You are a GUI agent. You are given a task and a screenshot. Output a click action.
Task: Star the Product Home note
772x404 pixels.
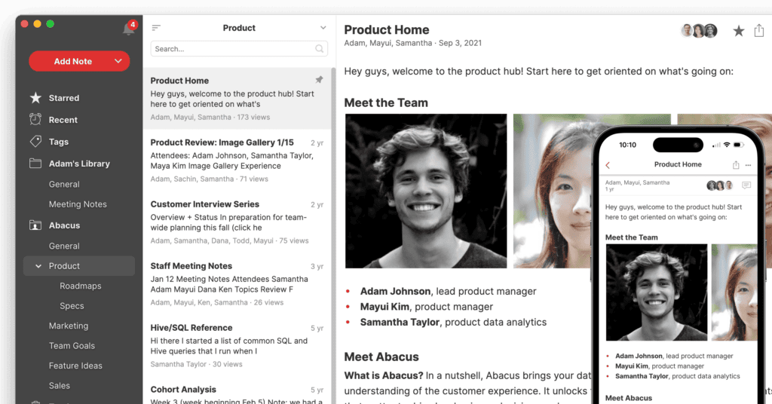(x=739, y=31)
